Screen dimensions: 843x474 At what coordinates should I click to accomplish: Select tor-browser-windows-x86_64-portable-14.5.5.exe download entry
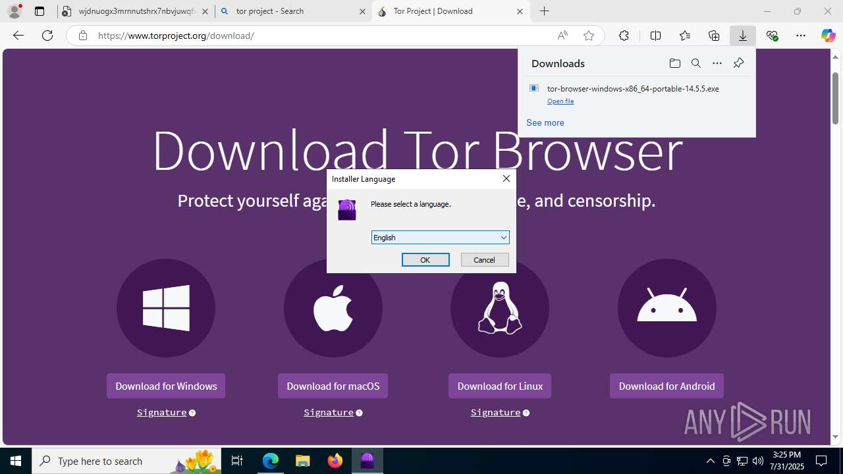[x=637, y=93]
